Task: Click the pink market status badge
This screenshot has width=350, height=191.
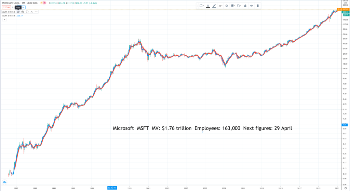Action: click(x=44, y=3)
